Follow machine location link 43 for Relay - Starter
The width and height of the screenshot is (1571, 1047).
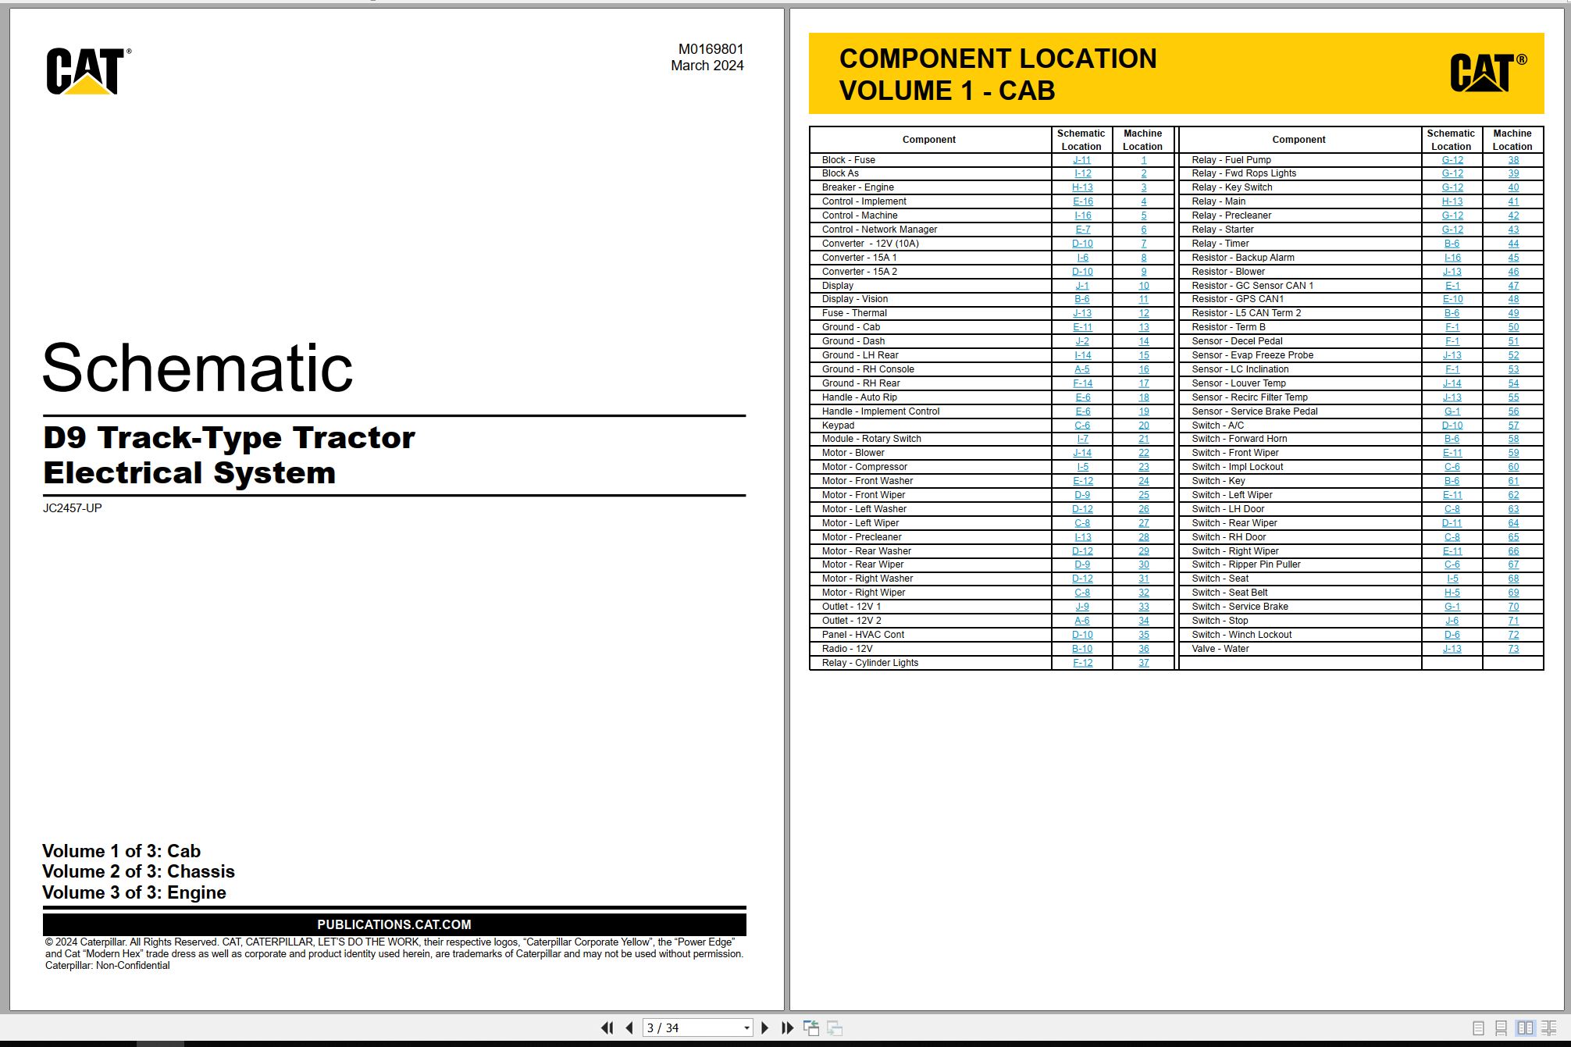[1513, 230]
